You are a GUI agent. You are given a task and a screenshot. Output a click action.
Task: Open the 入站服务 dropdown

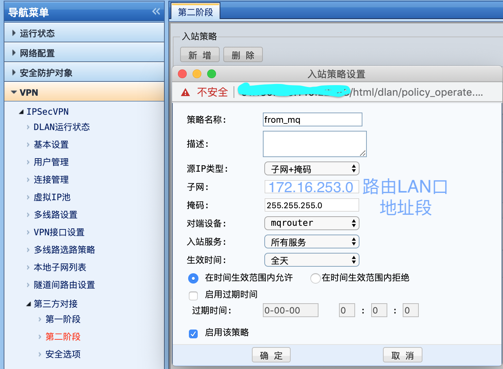pyautogui.click(x=312, y=242)
